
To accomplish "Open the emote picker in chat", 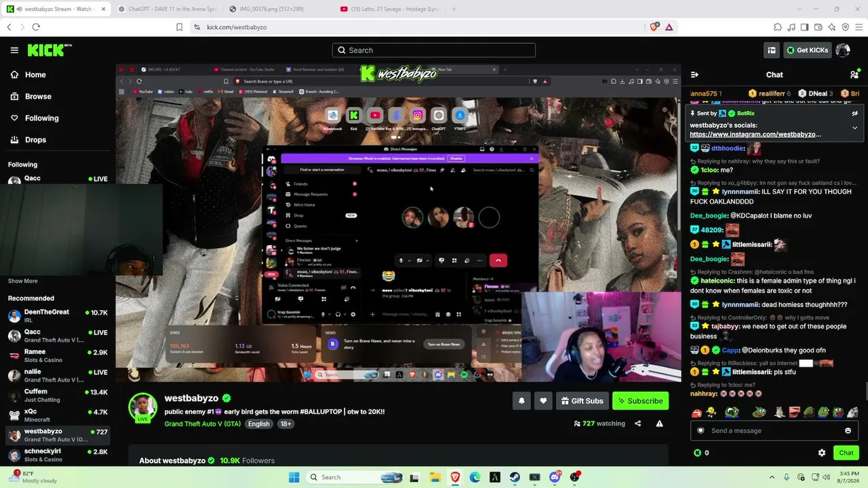I will pyautogui.click(x=848, y=430).
